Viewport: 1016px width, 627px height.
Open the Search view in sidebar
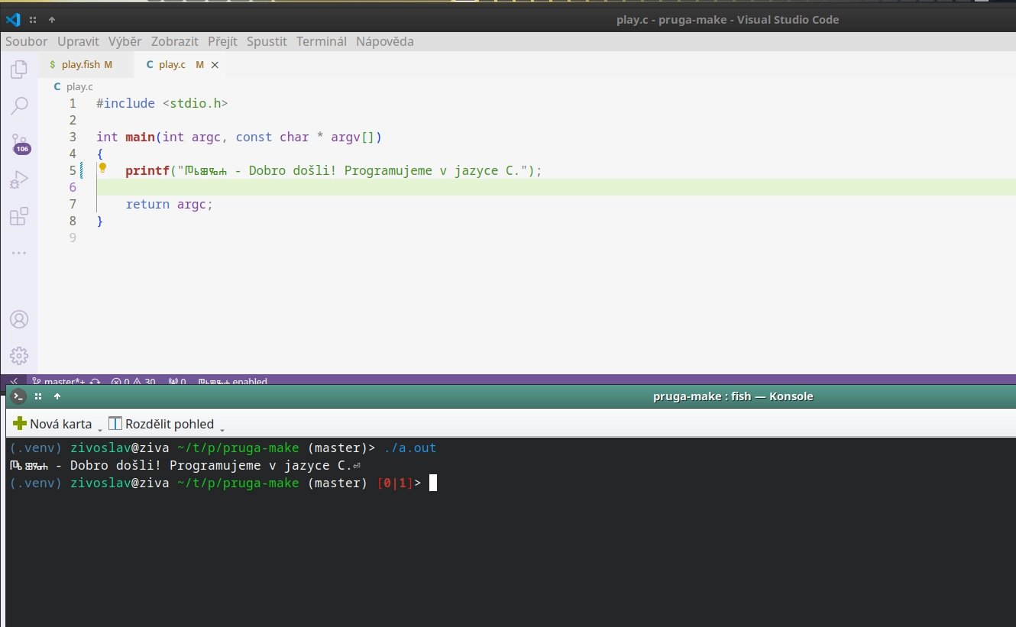tap(19, 106)
